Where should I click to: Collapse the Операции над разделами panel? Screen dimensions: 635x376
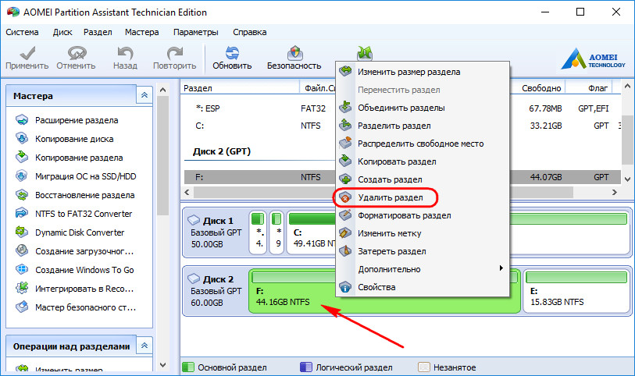click(144, 346)
